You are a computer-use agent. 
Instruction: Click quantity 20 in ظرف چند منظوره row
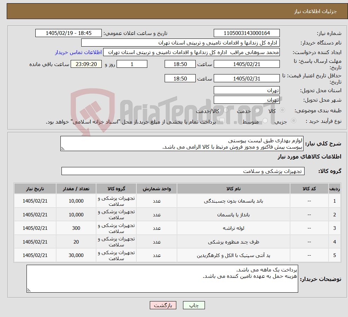(x=76, y=242)
